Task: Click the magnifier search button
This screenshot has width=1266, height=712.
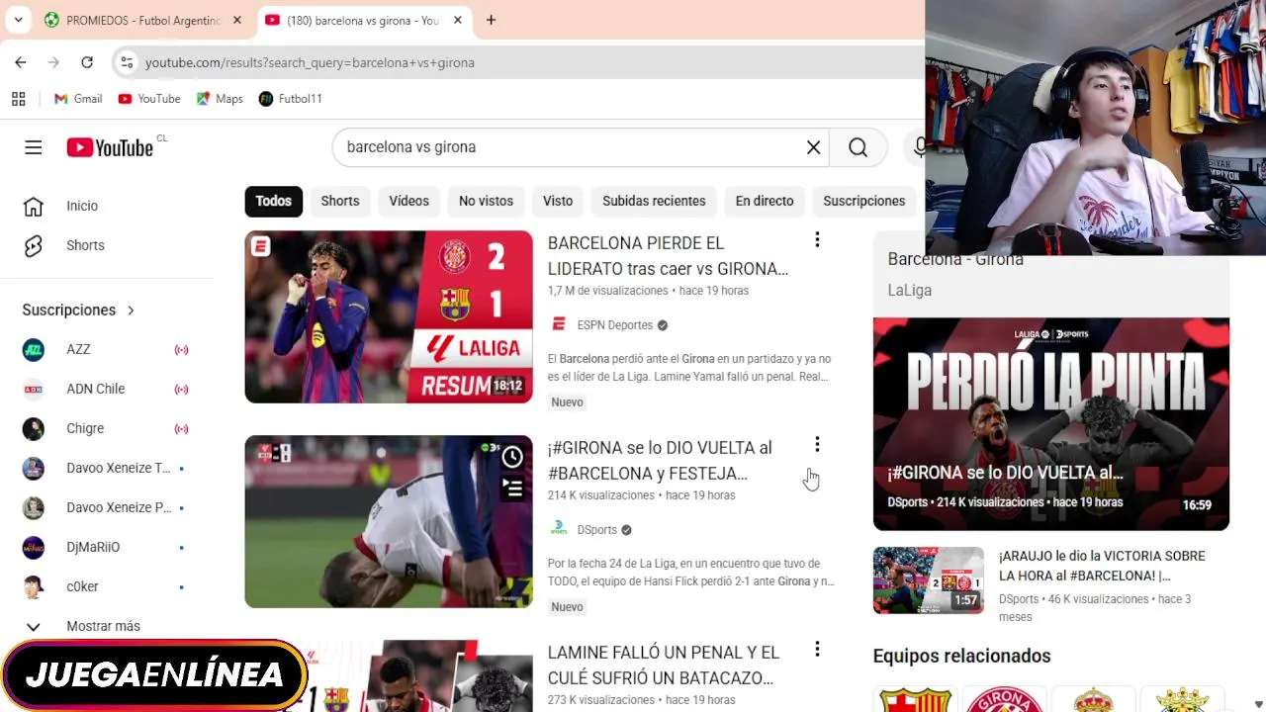Action: [858, 147]
